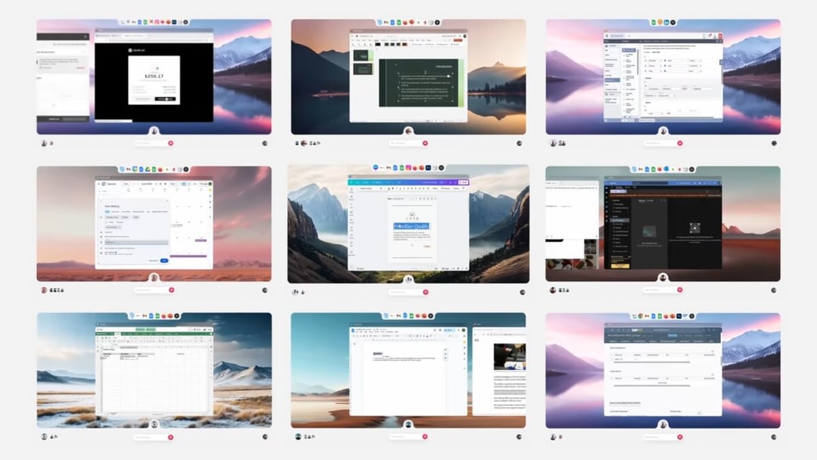817x460 pixels.
Task: Switch to the Home tab in the presentation ribbon
Action: (x=358, y=40)
